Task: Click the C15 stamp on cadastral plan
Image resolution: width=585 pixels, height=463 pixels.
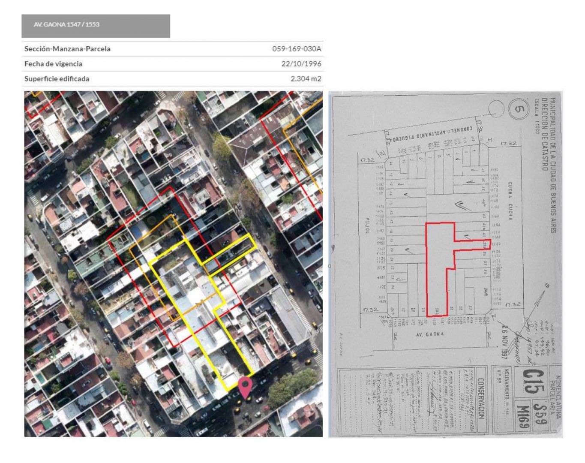Action: point(530,381)
